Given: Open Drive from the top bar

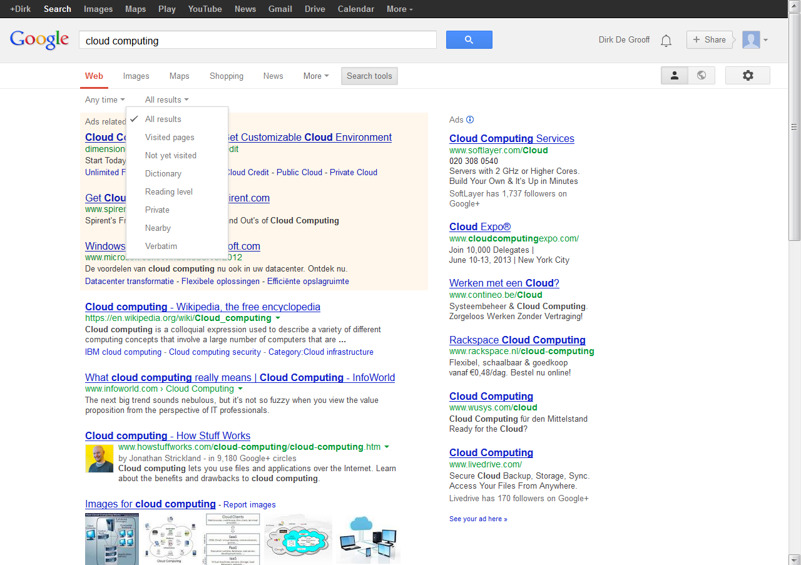Looking at the screenshot, I should coord(315,9).
